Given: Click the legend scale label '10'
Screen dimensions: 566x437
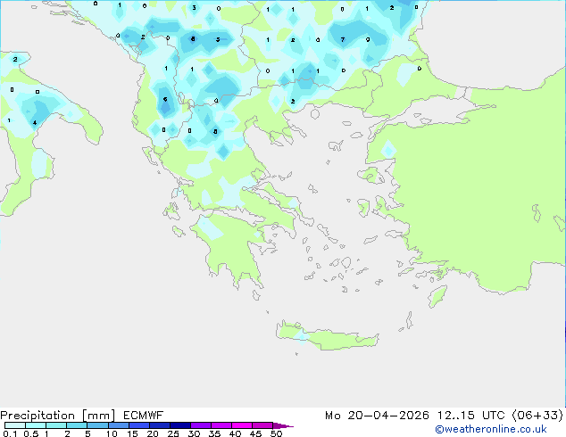Looking at the screenshot, I should (x=112, y=433).
